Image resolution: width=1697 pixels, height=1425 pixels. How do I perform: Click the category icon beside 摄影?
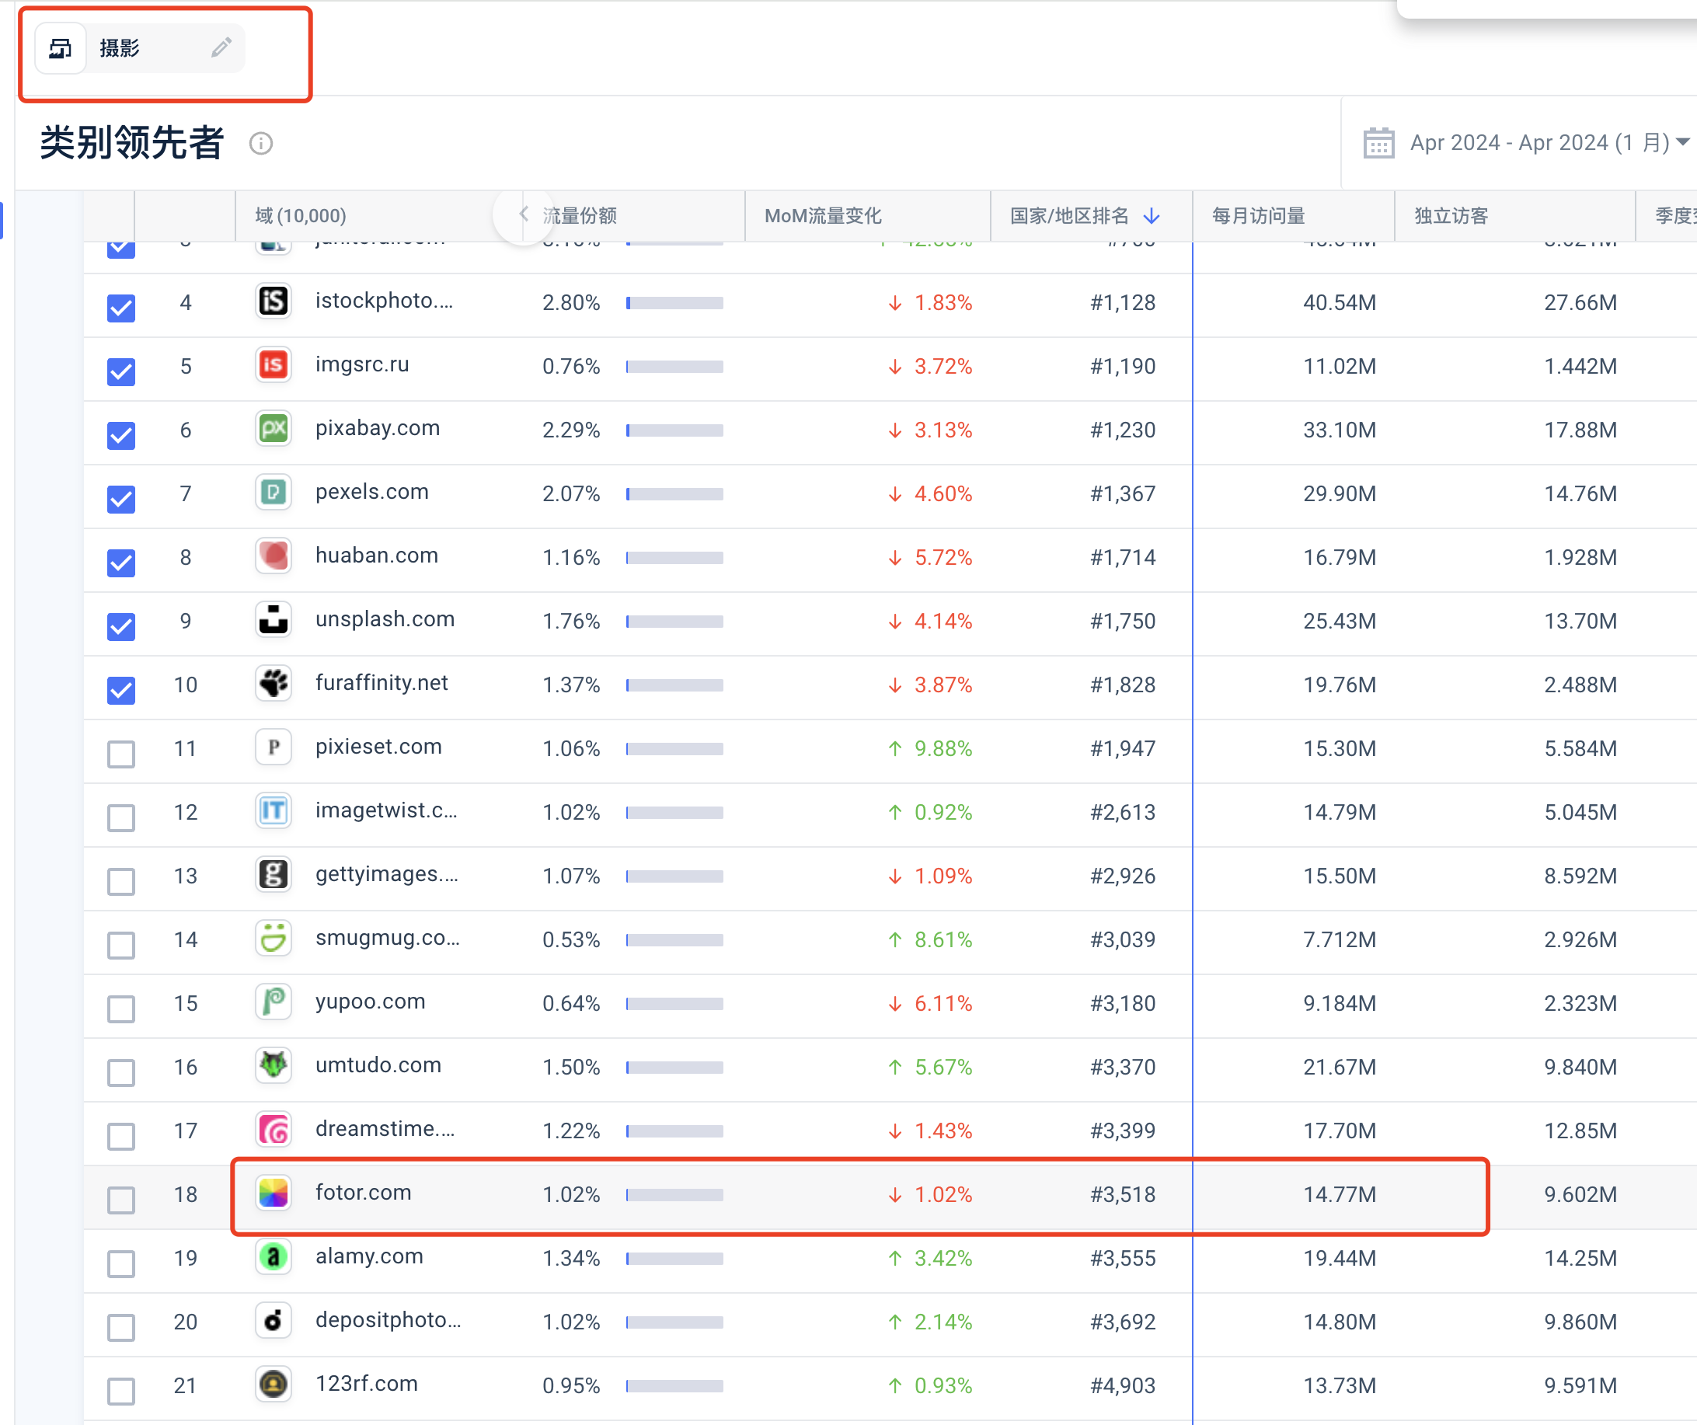pyautogui.click(x=61, y=48)
